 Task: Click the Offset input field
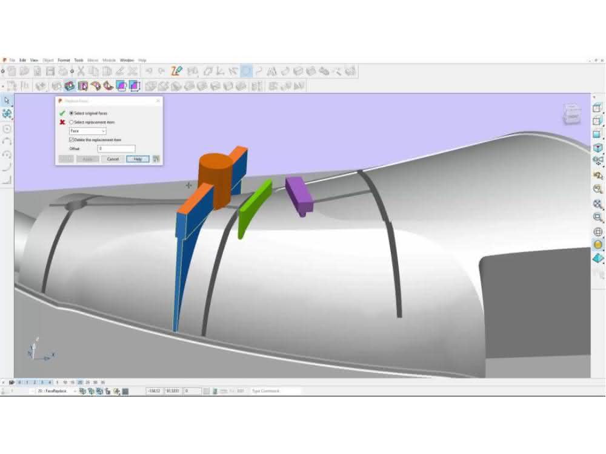point(116,149)
